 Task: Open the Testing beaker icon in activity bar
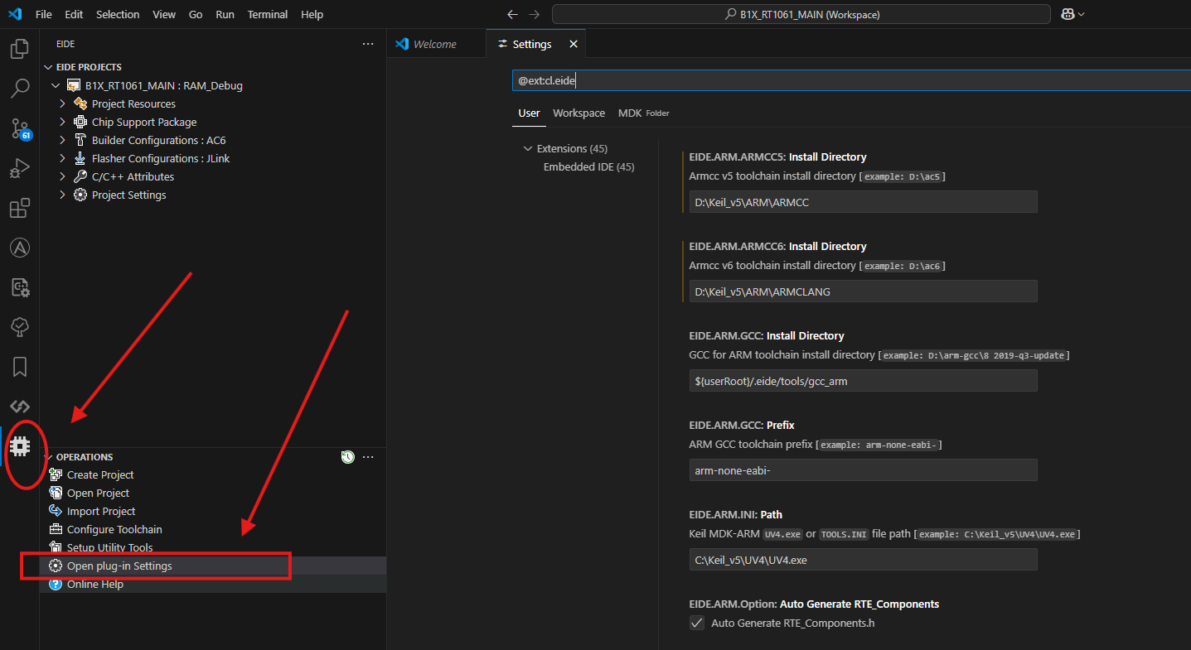(x=20, y=327)
